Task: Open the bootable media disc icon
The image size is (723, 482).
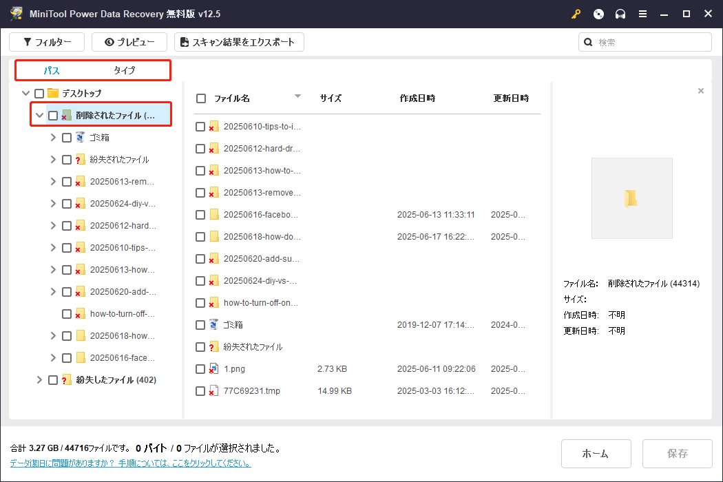Action: point(598,14)
